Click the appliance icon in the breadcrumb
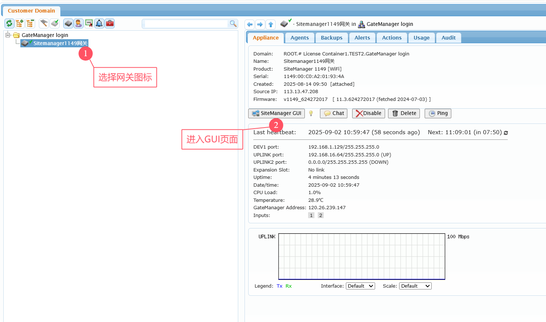Image resolution: width=546 pixels, height=322 pixels. (285, 23)
